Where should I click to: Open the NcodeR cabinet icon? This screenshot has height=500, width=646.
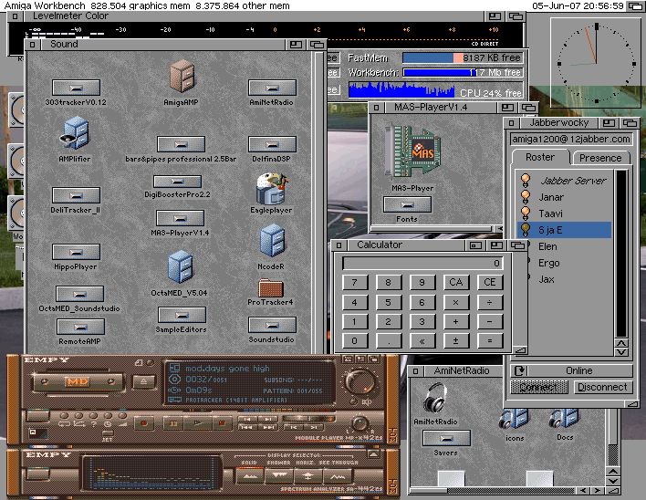(272, 242)
